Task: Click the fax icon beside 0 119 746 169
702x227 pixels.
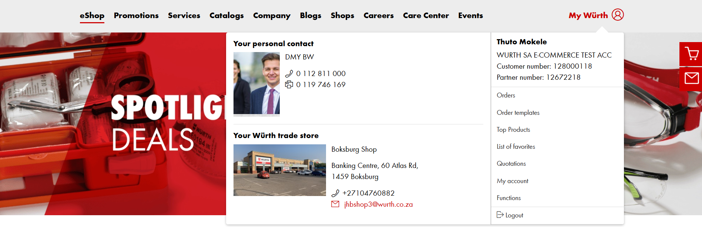Action: tap(289, 85)
